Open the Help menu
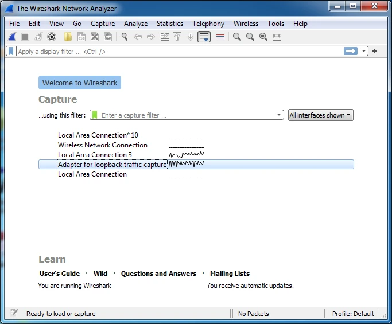The width and height of the screenshot is (392, 324). point(300,24)
